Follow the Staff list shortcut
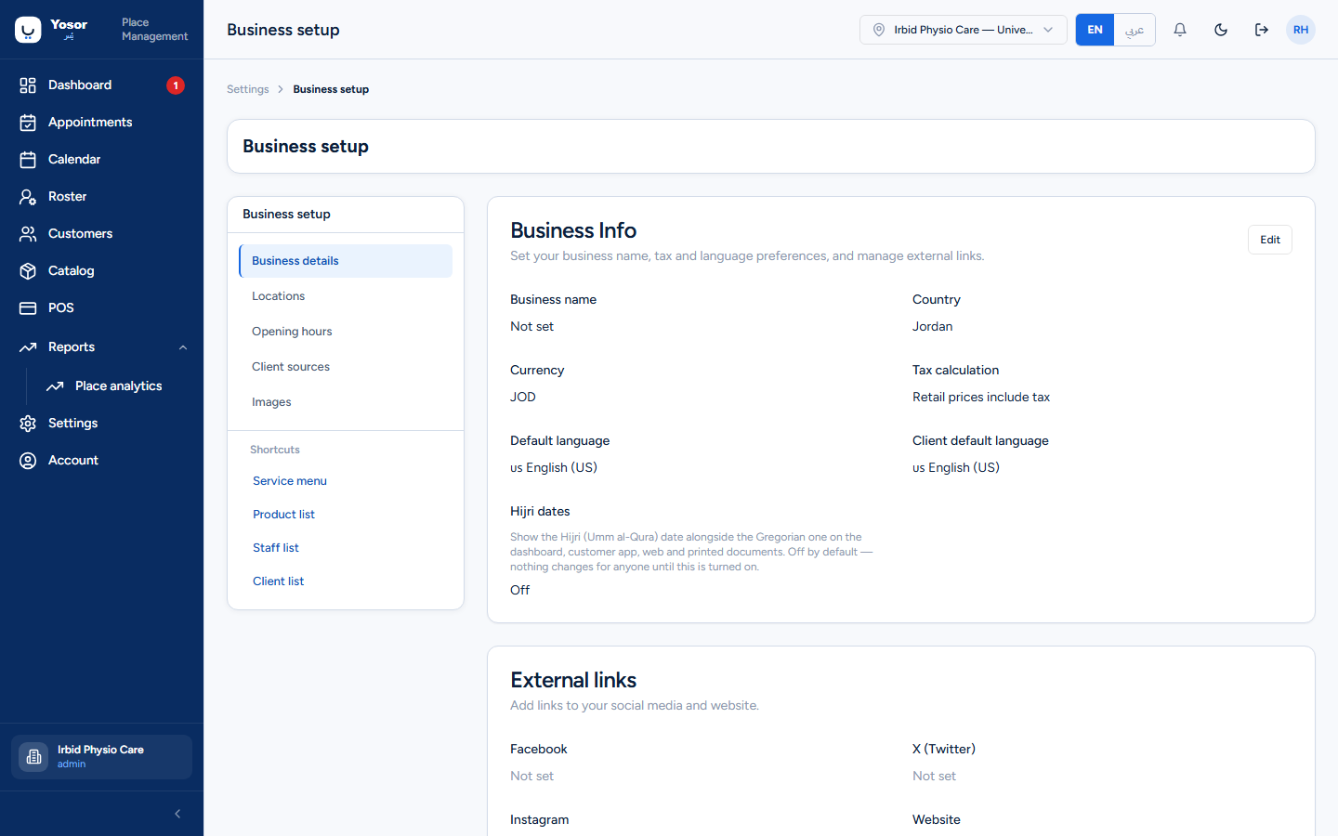Viewport: 1338px width, 836px height. [276, 548]
